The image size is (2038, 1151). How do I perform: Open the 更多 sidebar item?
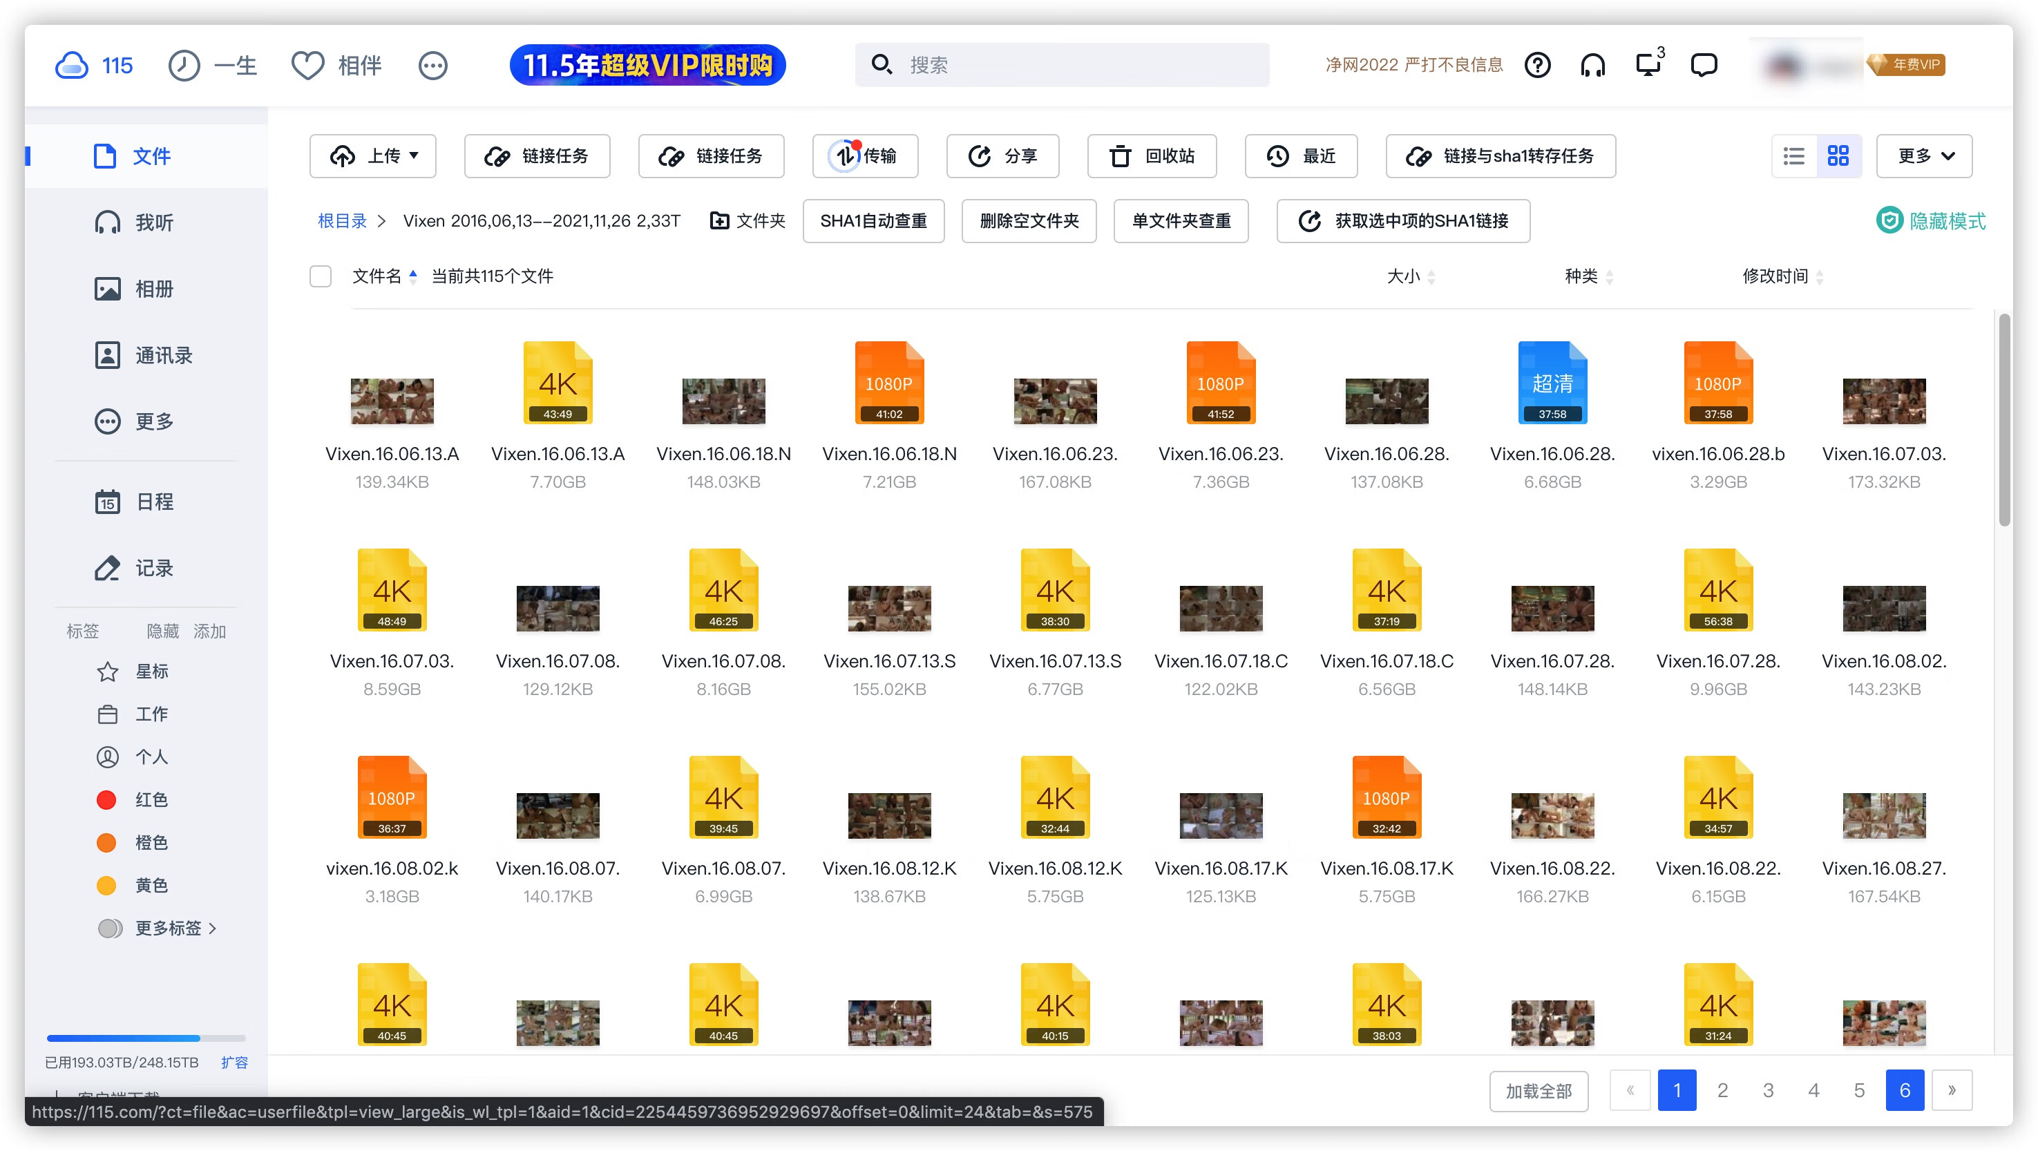click(x=135, y=421)
